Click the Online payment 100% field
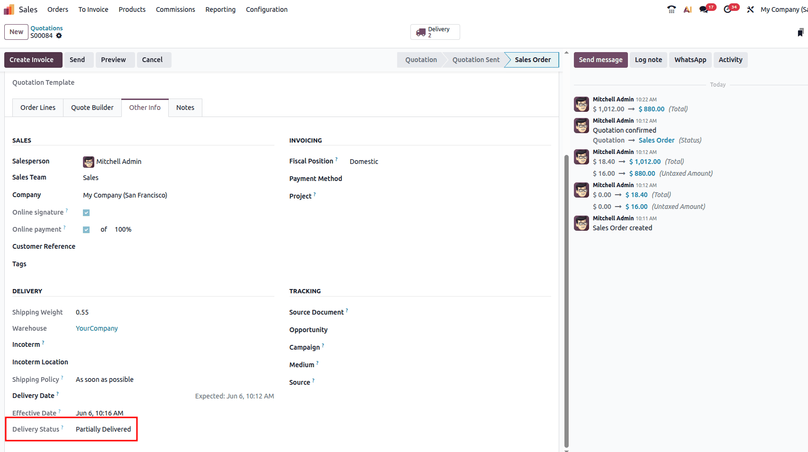The image size is (808, 452). [123, 229]
